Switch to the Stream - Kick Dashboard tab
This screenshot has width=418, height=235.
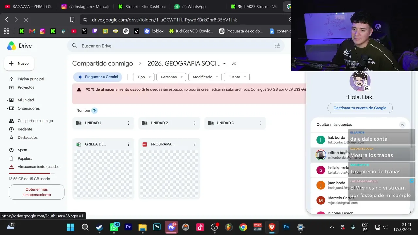point(142,7)
